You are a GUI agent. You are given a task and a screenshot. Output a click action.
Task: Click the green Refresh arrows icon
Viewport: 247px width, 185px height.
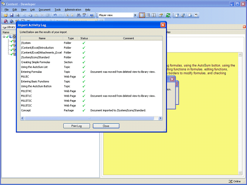[x=168, y=15]
